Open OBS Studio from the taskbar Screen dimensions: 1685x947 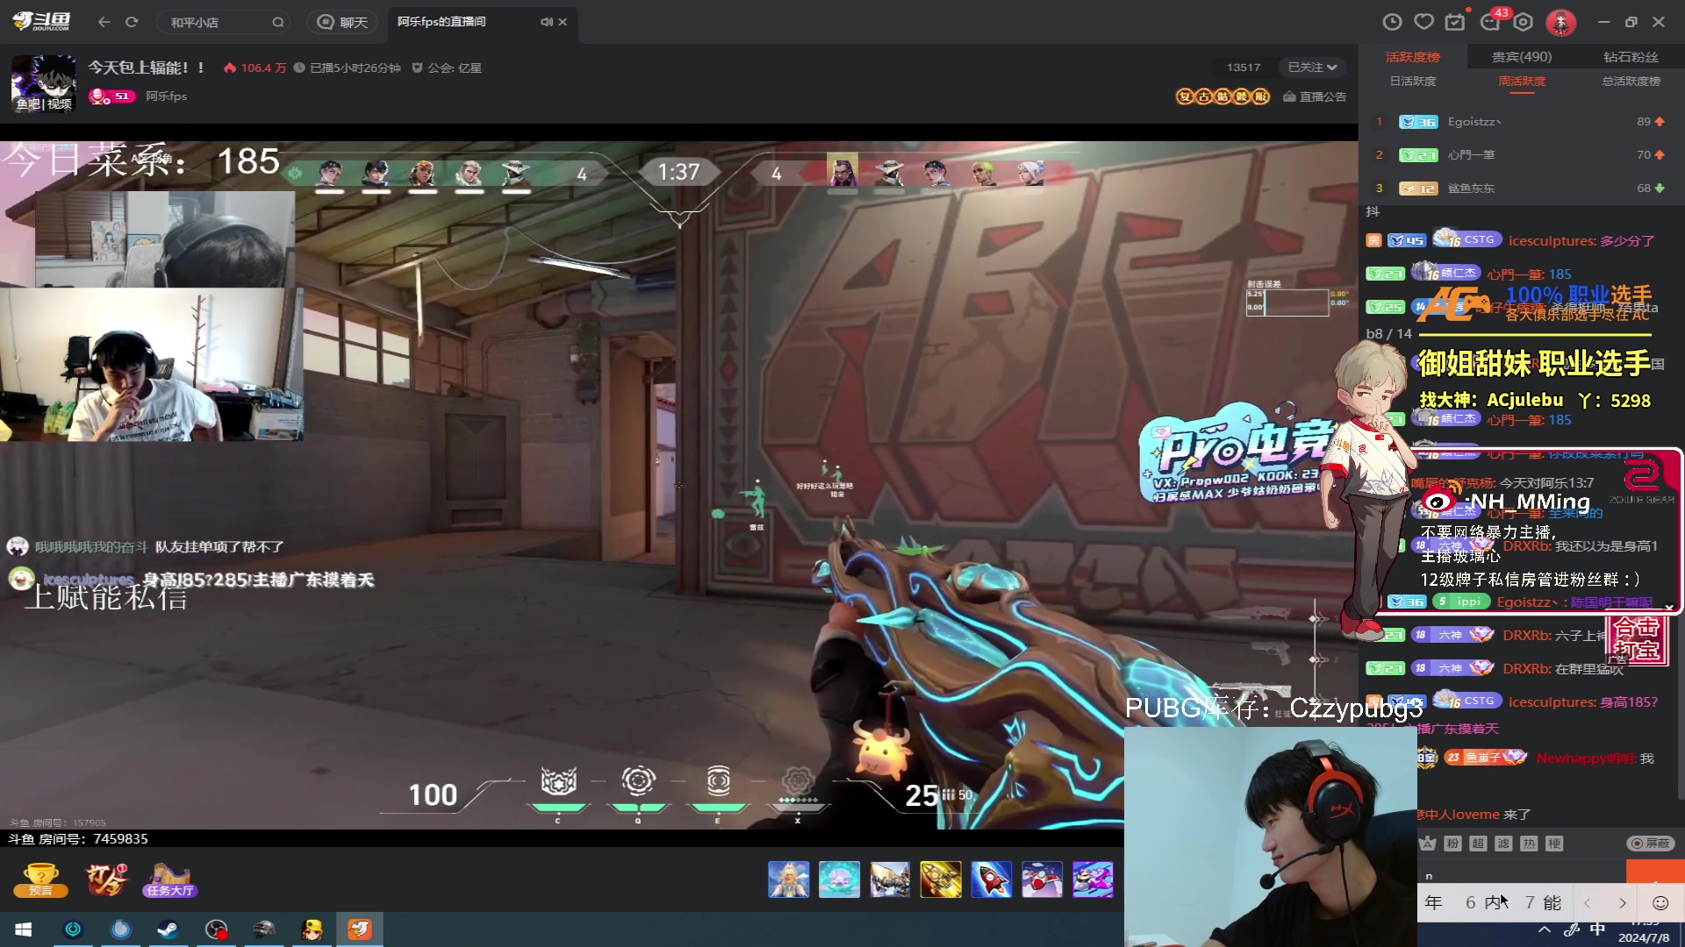pos(216,929)
